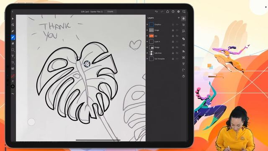Select the Layer 4 name
Viewport: 268px width, 151px height.
[x=157, y=42]
